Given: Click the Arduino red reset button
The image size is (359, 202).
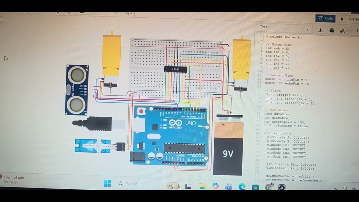Looking at the screenshot, I should point(141,111).
